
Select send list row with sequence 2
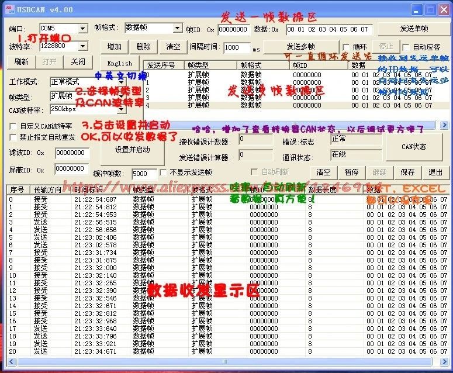coord(297,90)
